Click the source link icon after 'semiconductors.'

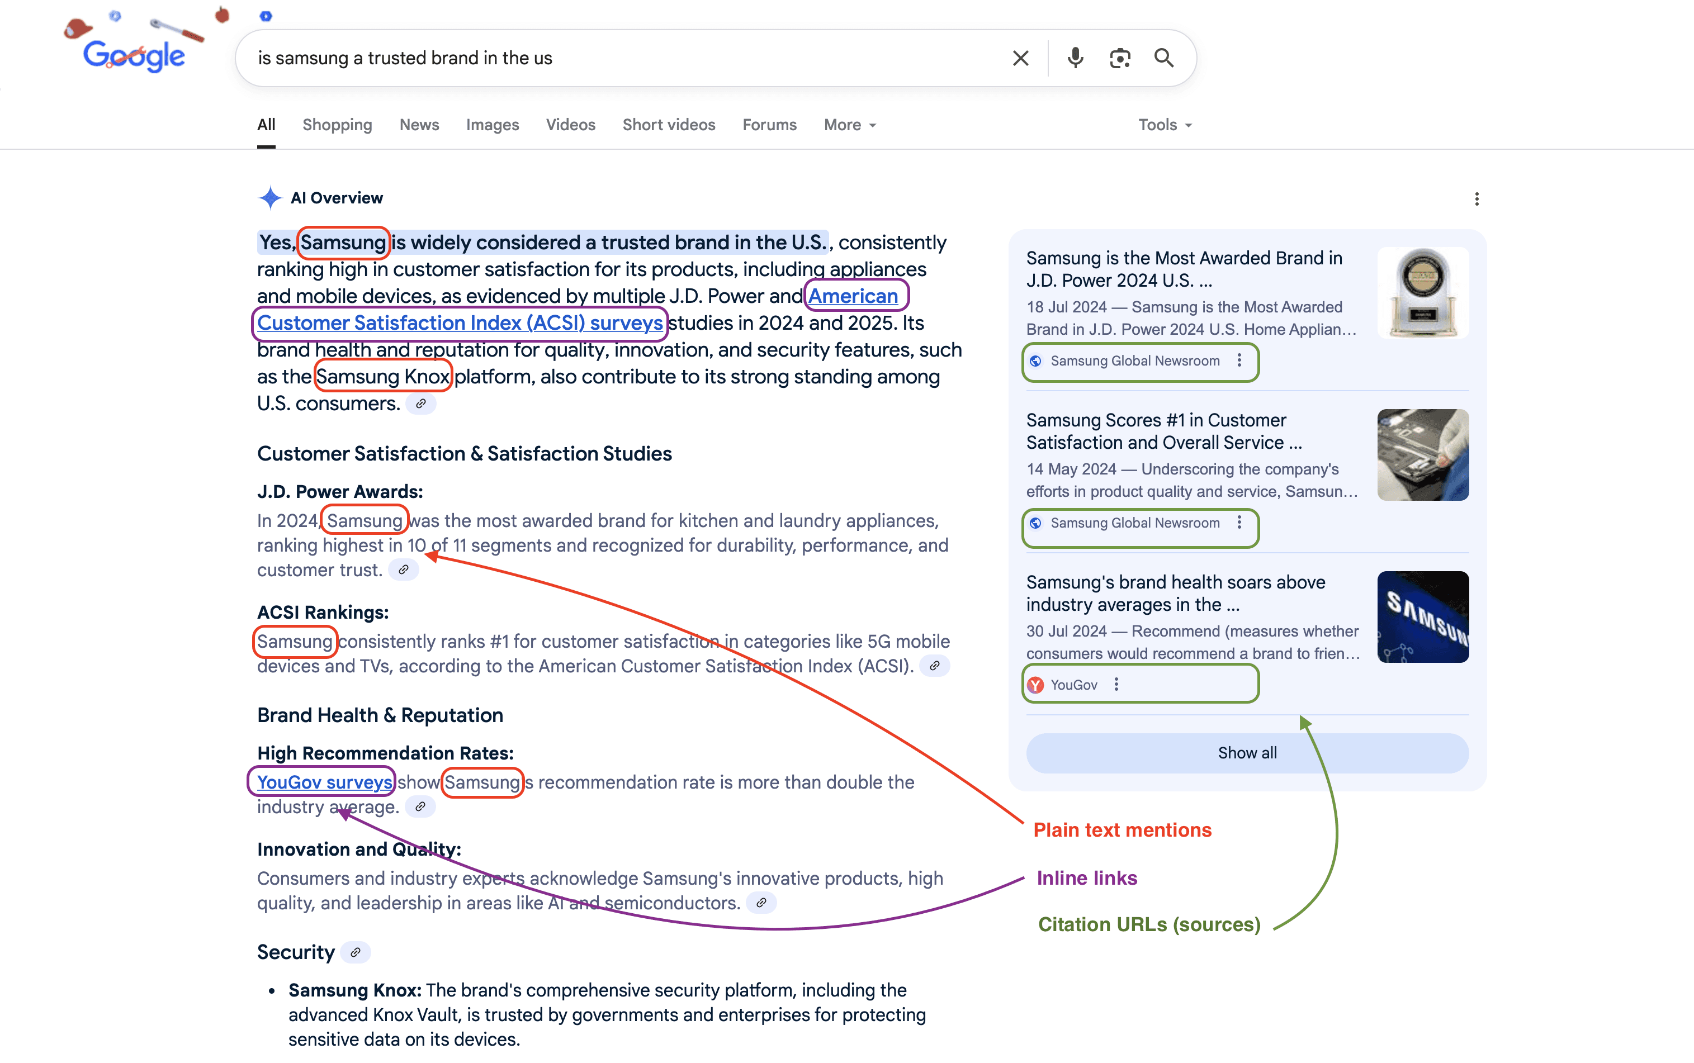click(761, 903)
